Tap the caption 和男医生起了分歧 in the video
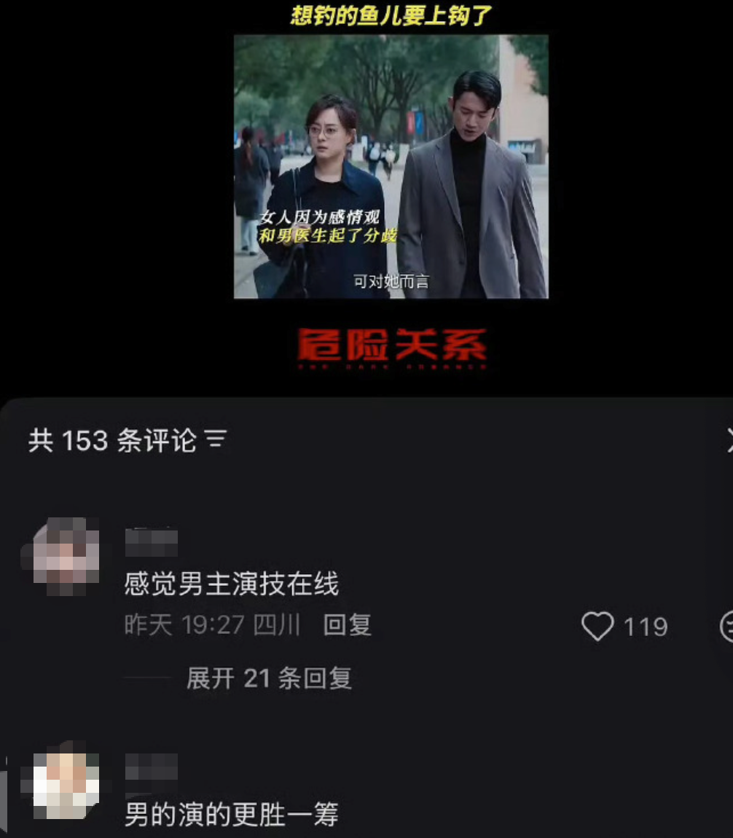 point(327,235)
